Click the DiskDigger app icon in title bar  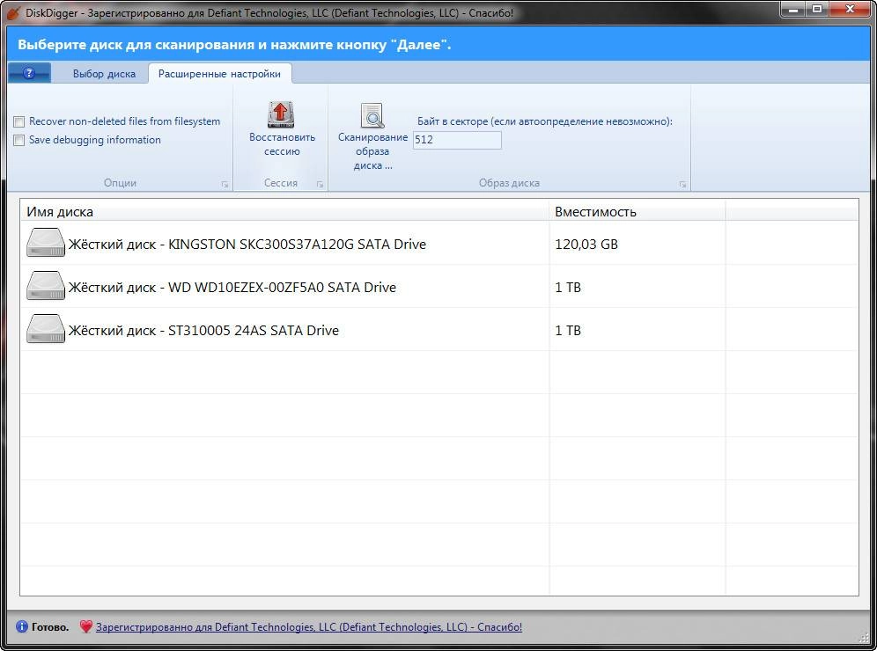point(13,12)
